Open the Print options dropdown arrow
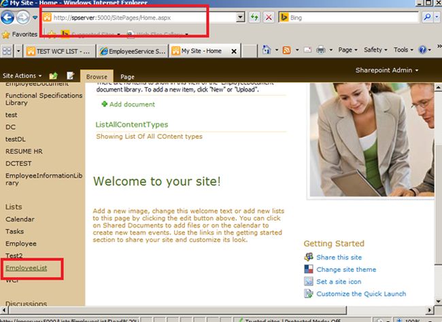The height and width of the screenshot is (322, 442). [x=331, y=50]
